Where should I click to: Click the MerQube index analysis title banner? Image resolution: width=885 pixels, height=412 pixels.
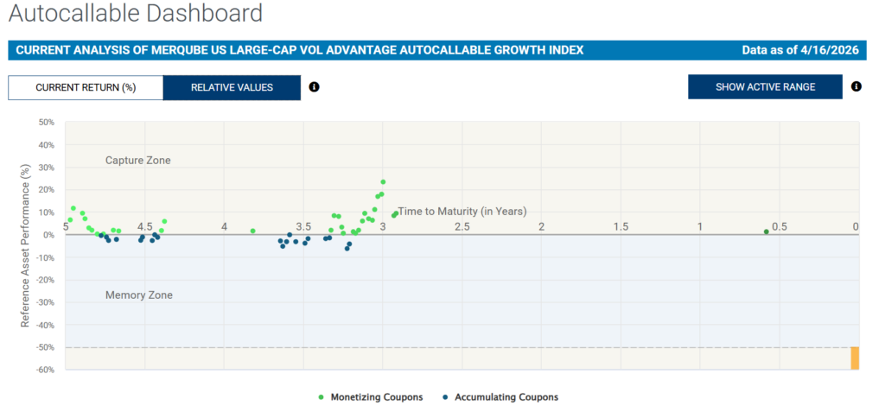coord(299,50)
